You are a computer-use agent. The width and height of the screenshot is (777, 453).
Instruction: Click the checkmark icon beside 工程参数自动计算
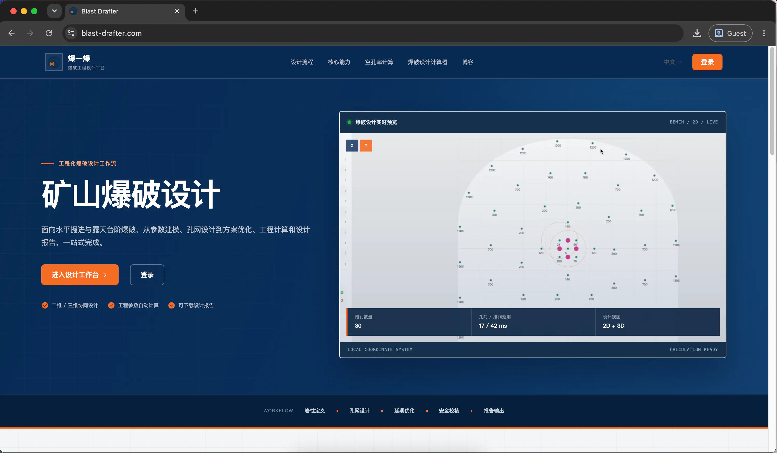(111, 305)
